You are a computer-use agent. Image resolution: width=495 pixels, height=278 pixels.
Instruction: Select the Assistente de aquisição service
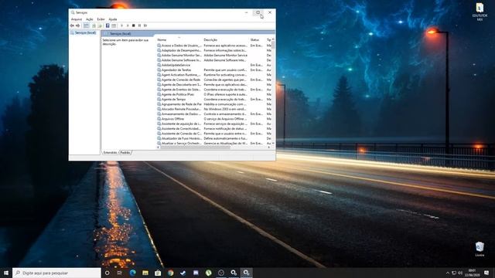214,124
